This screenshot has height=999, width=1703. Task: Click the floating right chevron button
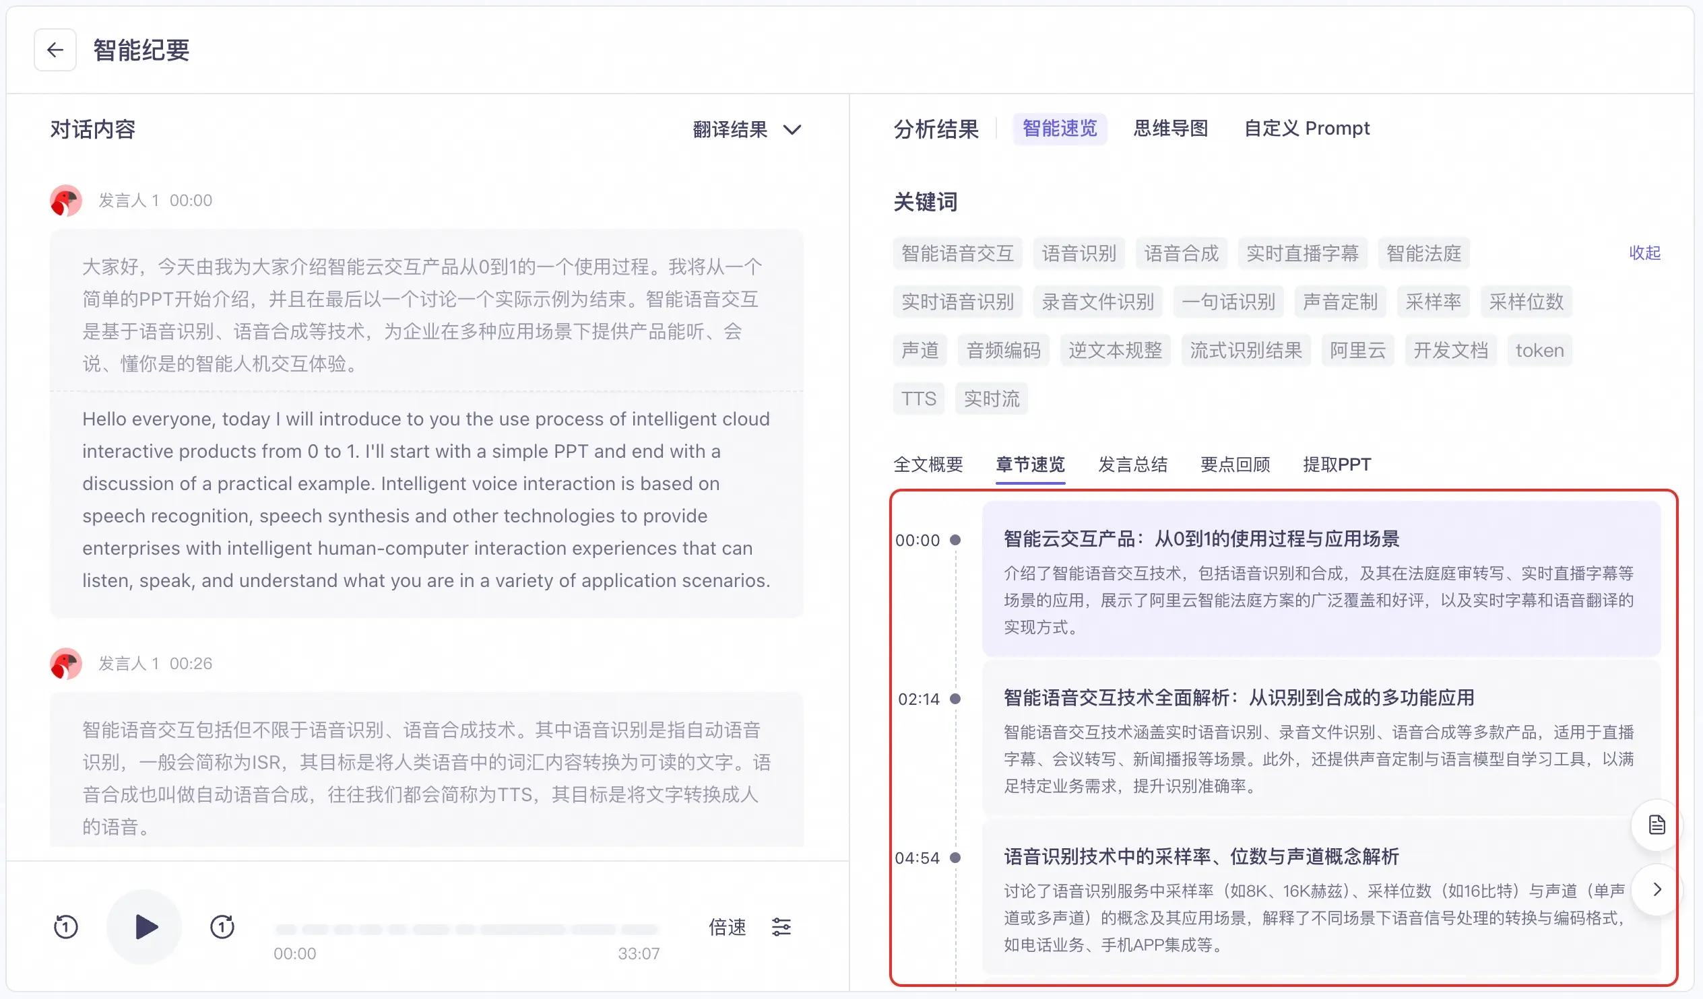(1656, 889)
